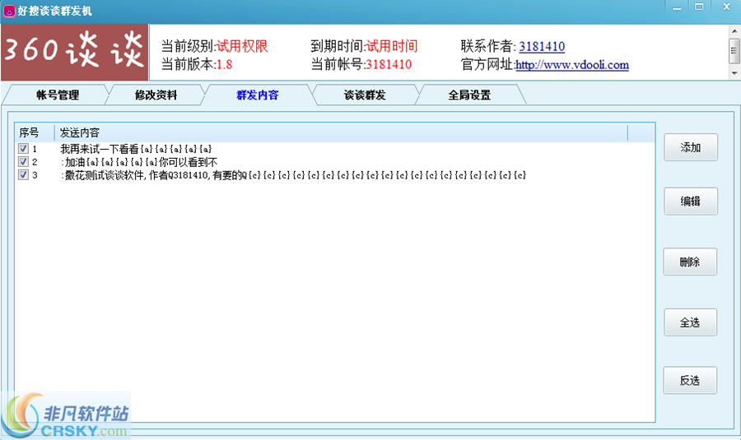This screenshot has width=741, height=440.
Task: Minimize the 好搜谈谈群发机 window
Action: coord(677,7)
